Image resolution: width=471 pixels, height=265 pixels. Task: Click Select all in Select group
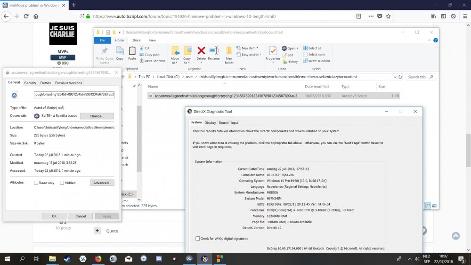(312, 48)
